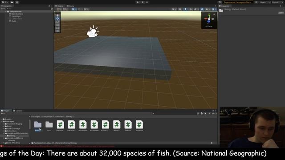The image size is (285, 160).
Task: Select the Rotate tool
Action: (x=57, y=22)
